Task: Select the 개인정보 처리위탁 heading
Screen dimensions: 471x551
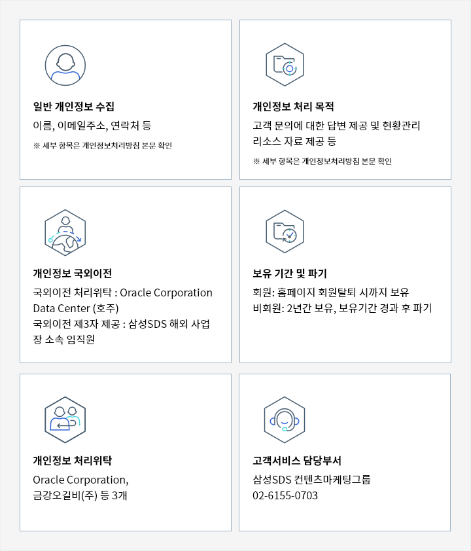Action: click(x=73, y=460)
